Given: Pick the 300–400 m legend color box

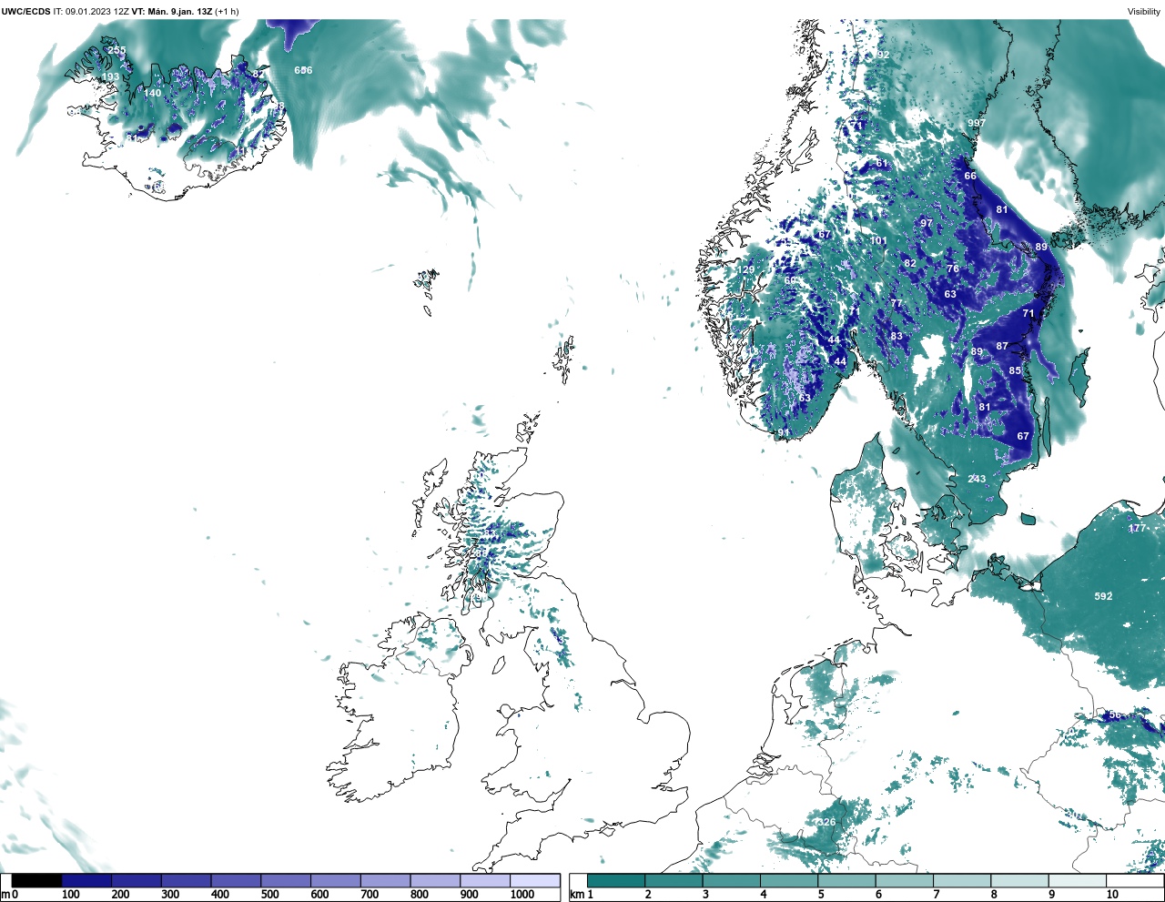Looking at the screenshot, I should [186, 880].
